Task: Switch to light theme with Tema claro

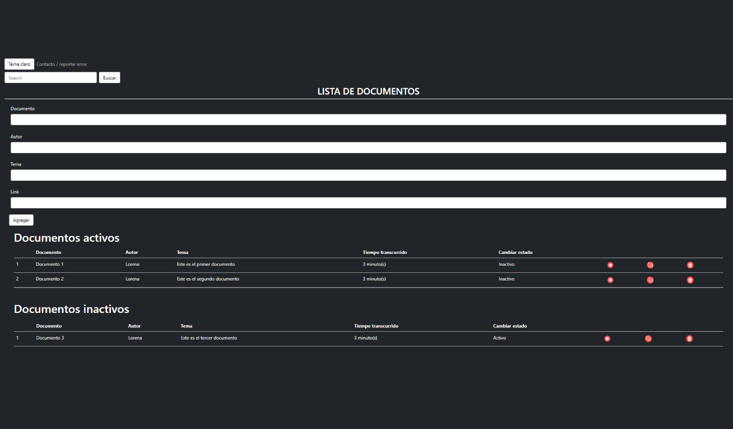Action: click(19, 64)
